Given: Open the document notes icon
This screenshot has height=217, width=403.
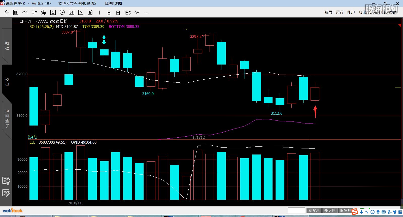Looking at the screenshot, I should pos(90,12).
